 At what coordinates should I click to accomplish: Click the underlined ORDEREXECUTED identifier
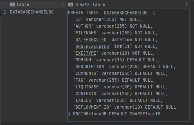pos(92,47)
